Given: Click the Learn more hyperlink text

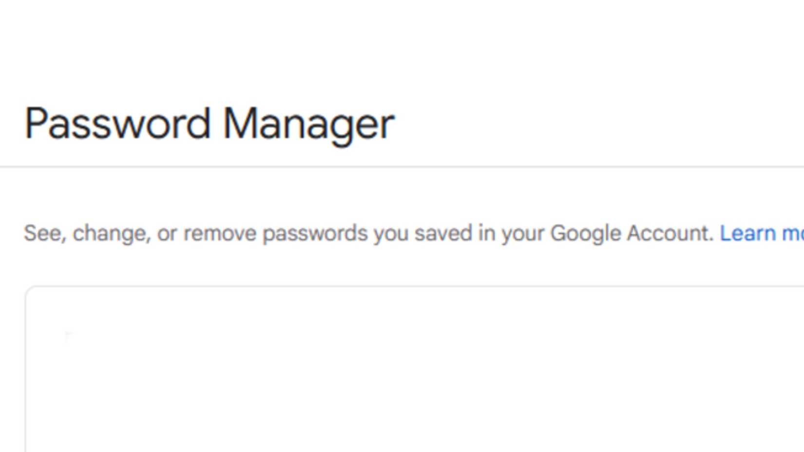Looking at the screenshot, I should (760, 233).
